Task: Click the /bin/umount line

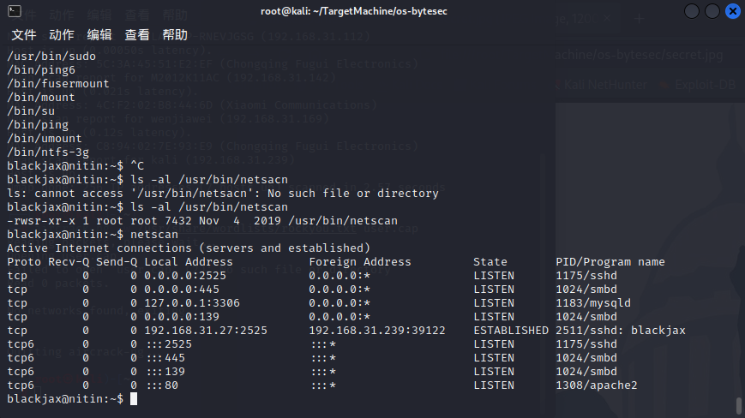Action: pyautogui.click(x=45, y=139)
